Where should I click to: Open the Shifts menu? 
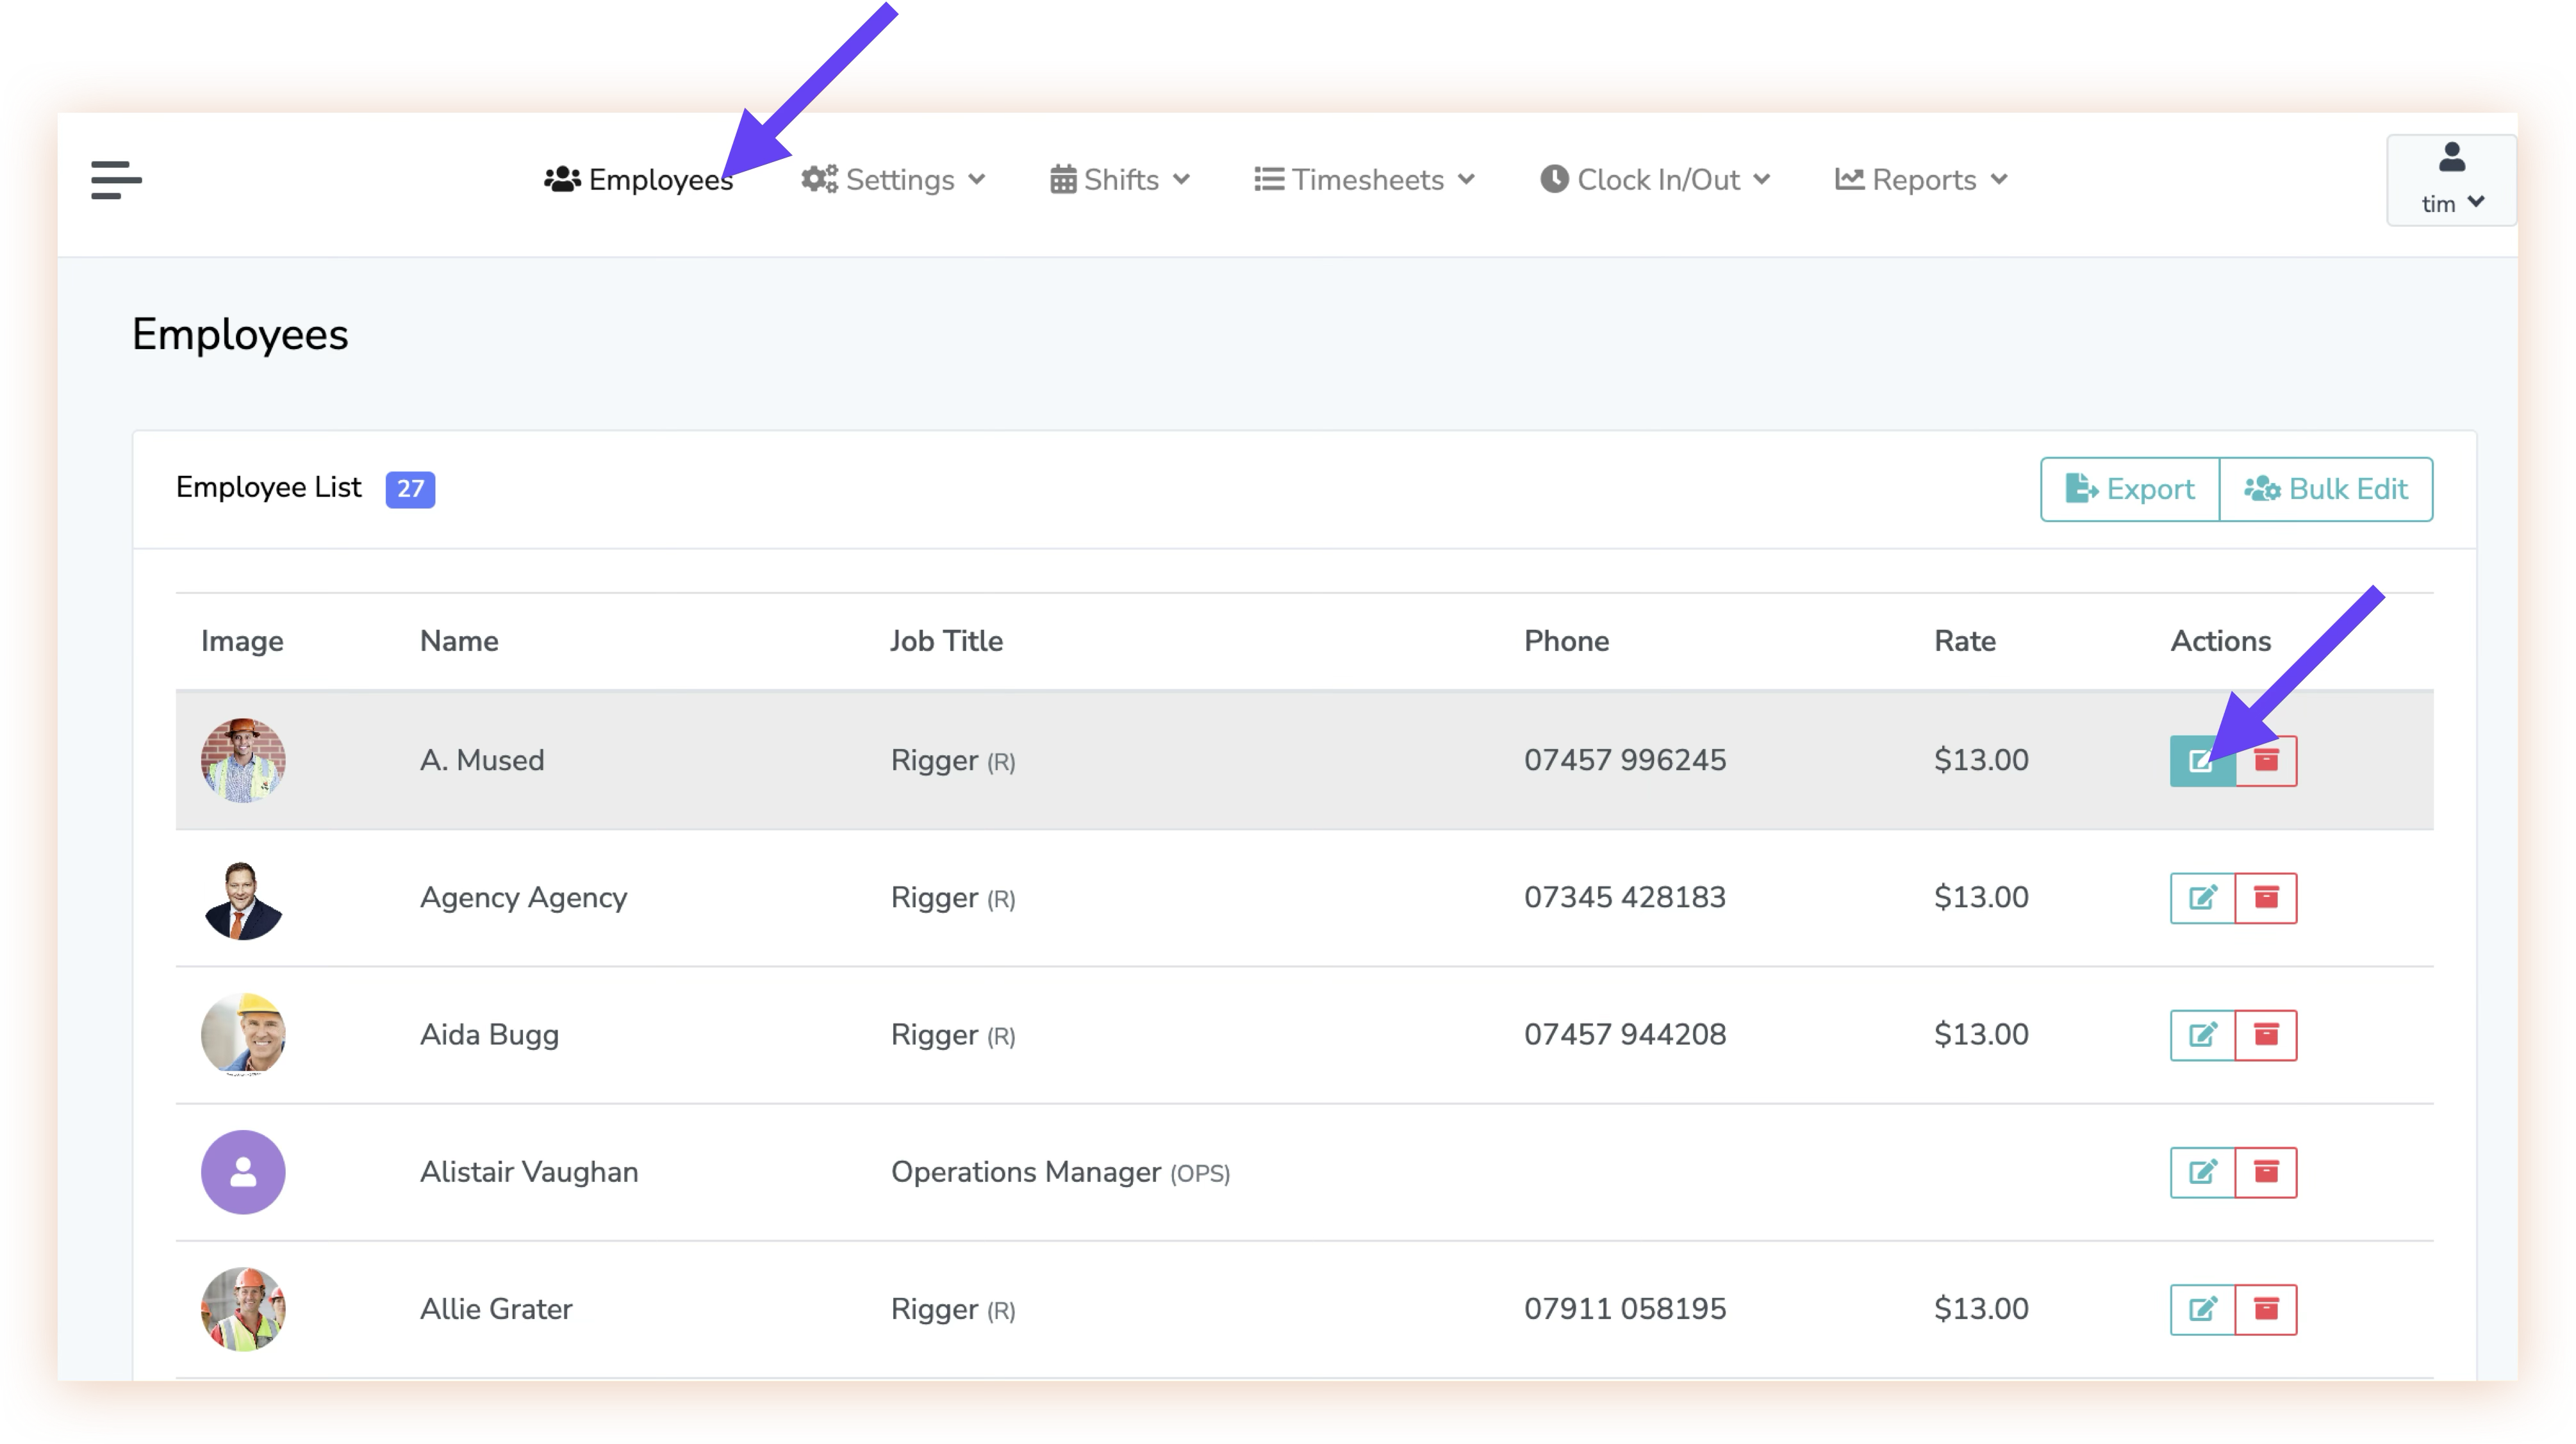tap(1120, 180)
